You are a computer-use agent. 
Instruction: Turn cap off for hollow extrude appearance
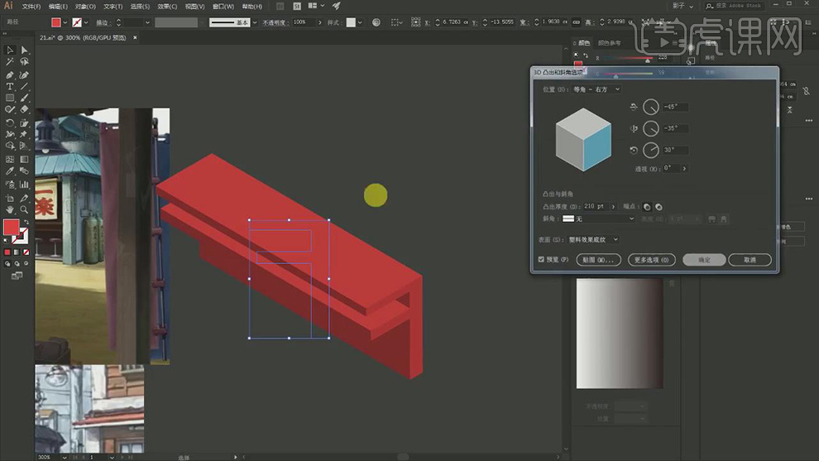click(659, 206)
